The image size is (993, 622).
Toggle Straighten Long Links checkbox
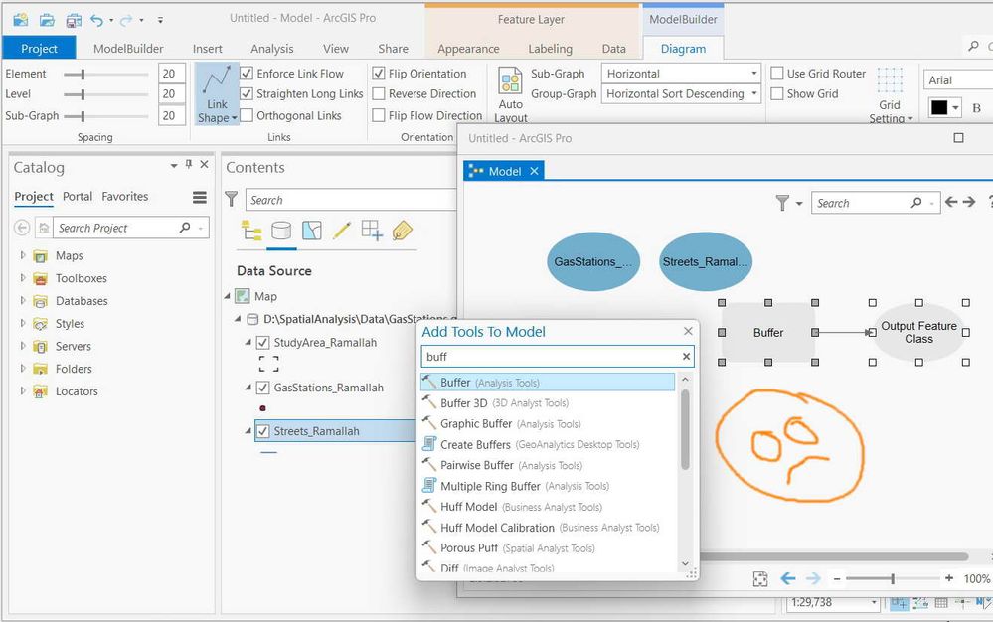tap(247, 93)
